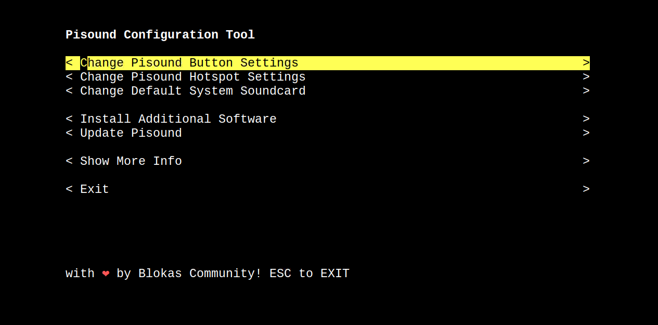Open Show More Info entry
This screenshot has width=658, height=325.
coord(328,161)
